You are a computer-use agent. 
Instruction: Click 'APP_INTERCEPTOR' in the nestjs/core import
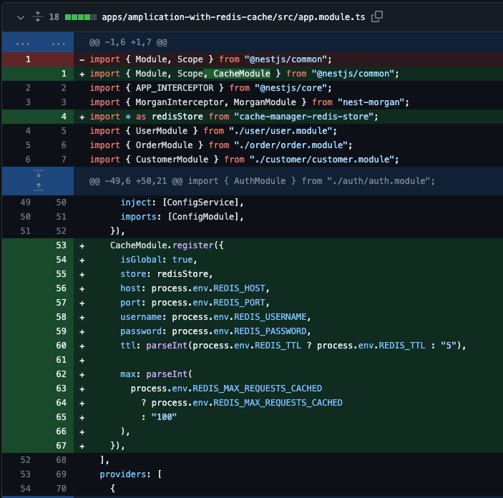point(175,88)
